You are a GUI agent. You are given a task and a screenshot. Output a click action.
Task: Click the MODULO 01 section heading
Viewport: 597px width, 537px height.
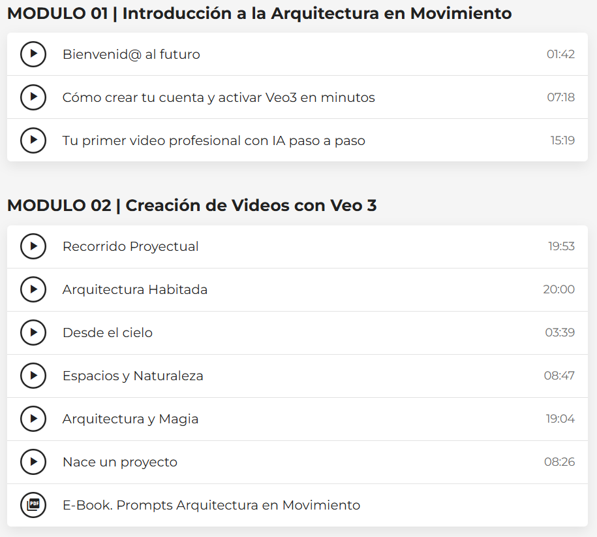tap(259, 14)
